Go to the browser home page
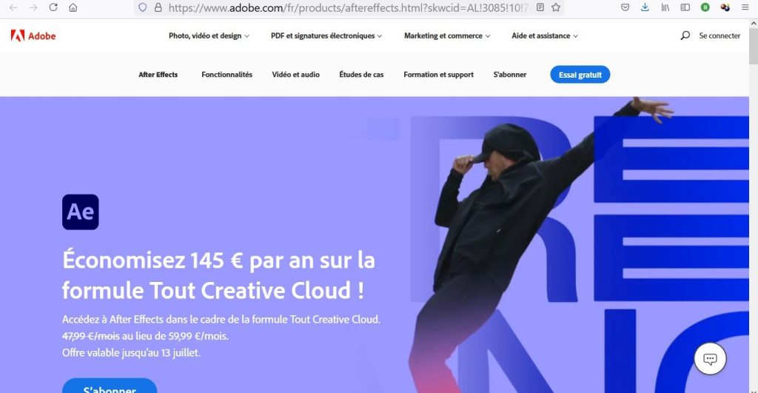The image size is (758, 393). pos(73,7)
